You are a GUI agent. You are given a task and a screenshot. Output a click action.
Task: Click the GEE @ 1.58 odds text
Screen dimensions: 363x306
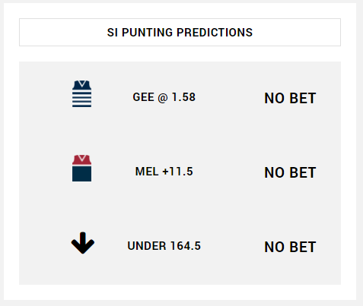coord(164,97)
